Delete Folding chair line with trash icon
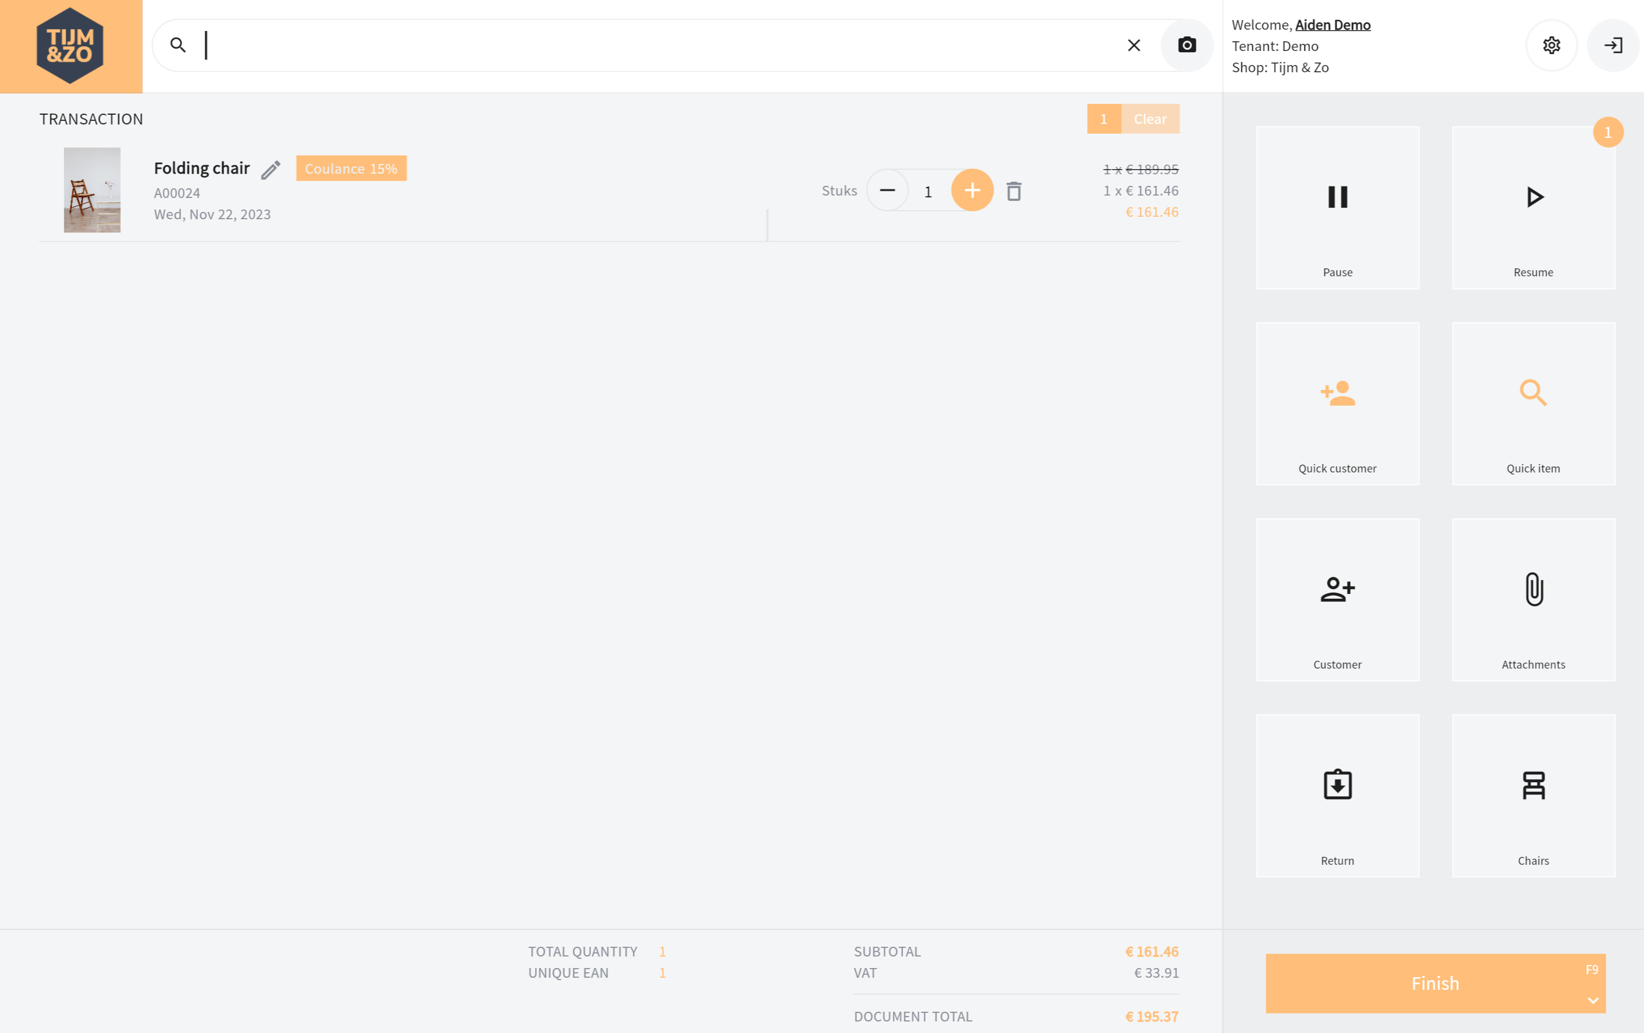 point(1014,191)
